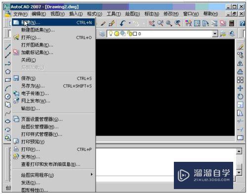Image resolution: width=247 pixels, height=194 pixels.
Task: Choose 页面设置管理器(G)... menu entry
Action: pos(53,119)
